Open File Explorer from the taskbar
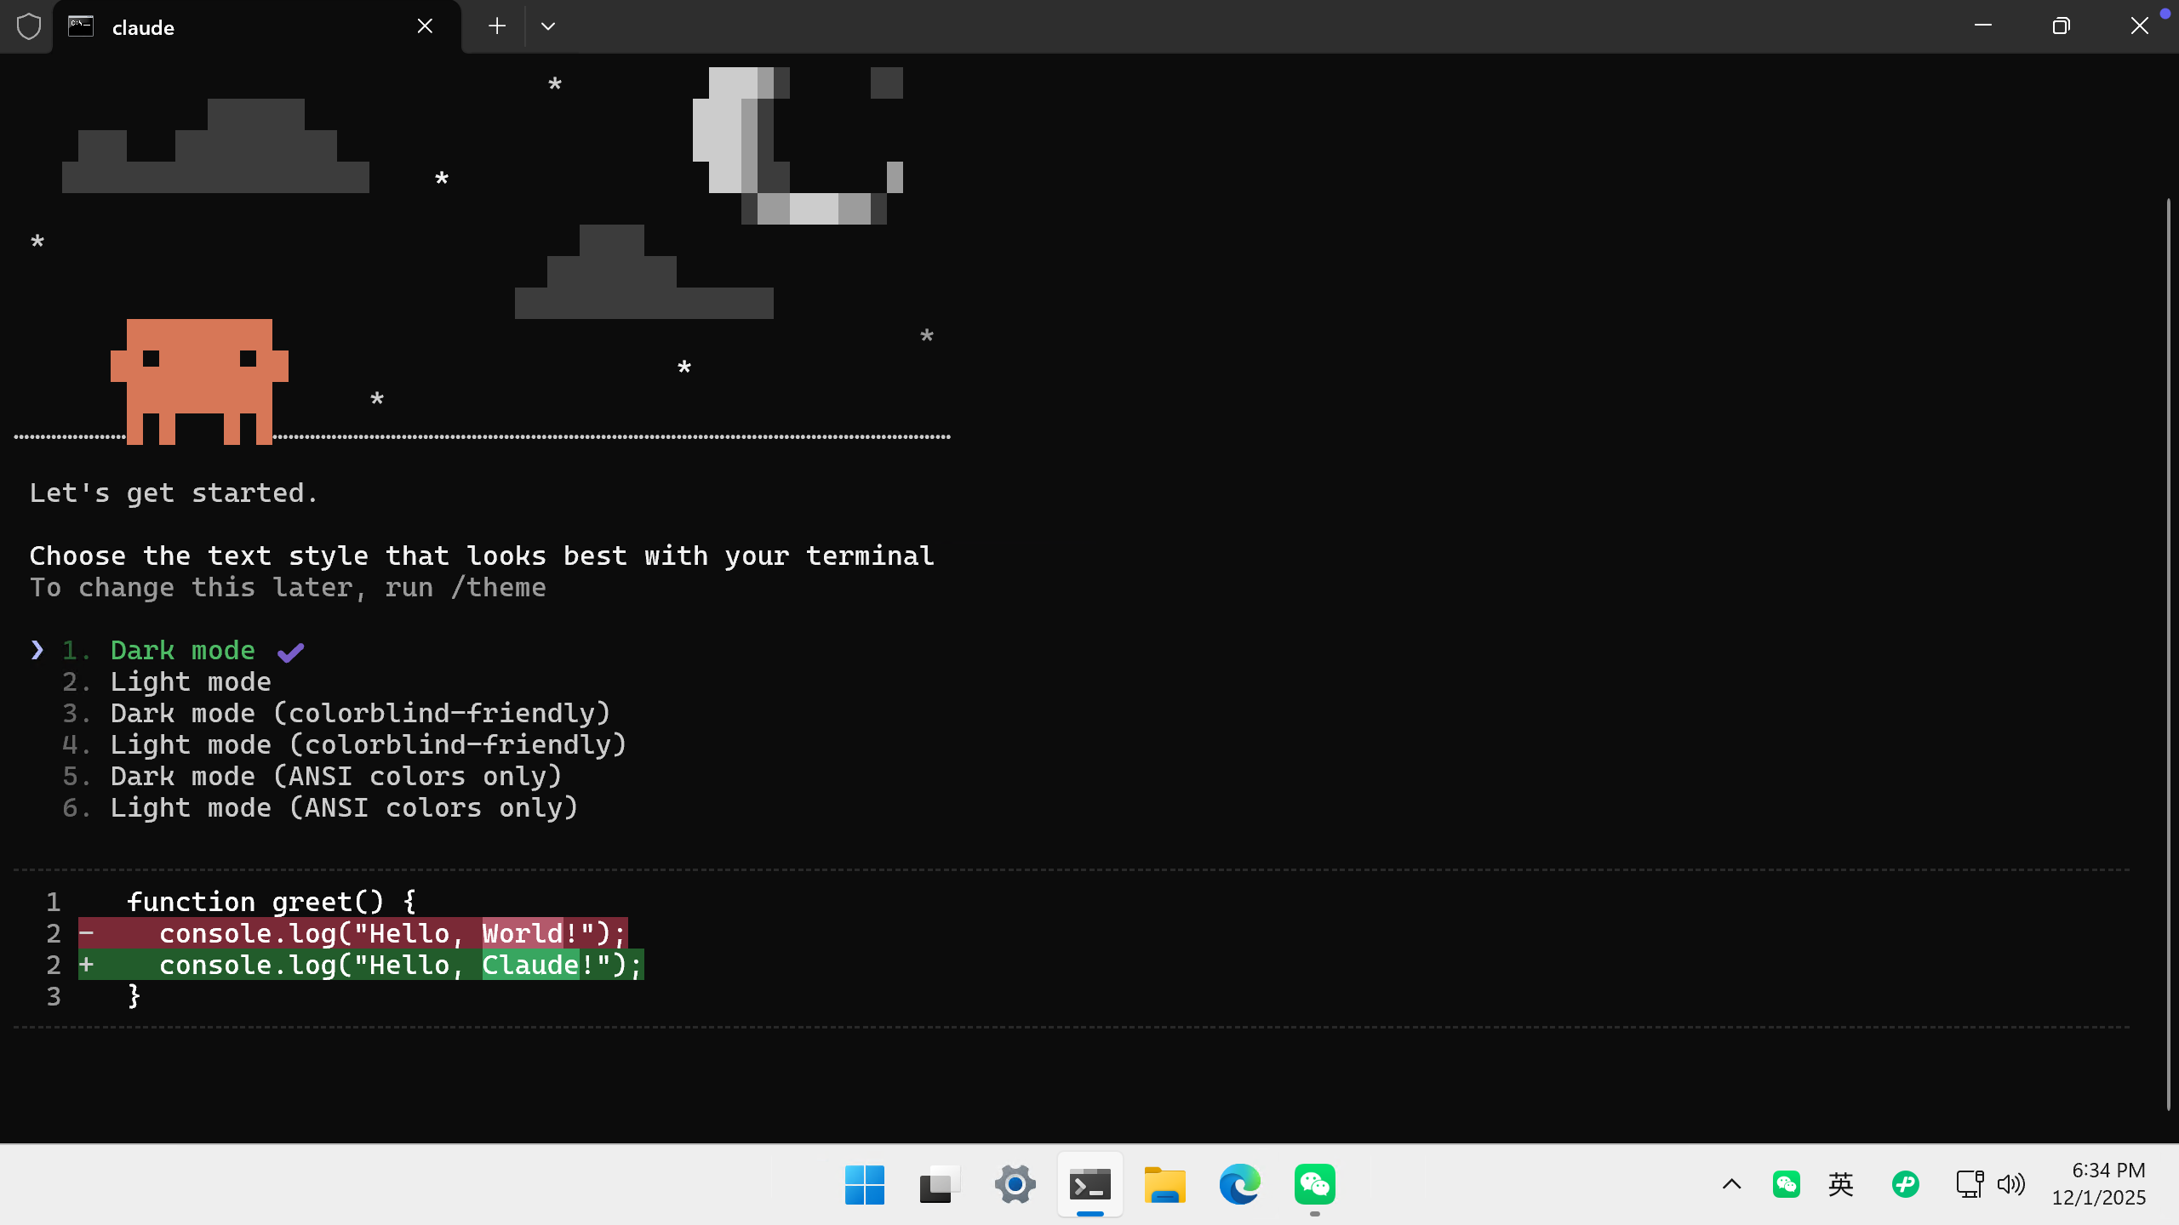This screenshot has height=1225, width=2179. pos(1164,1184)
